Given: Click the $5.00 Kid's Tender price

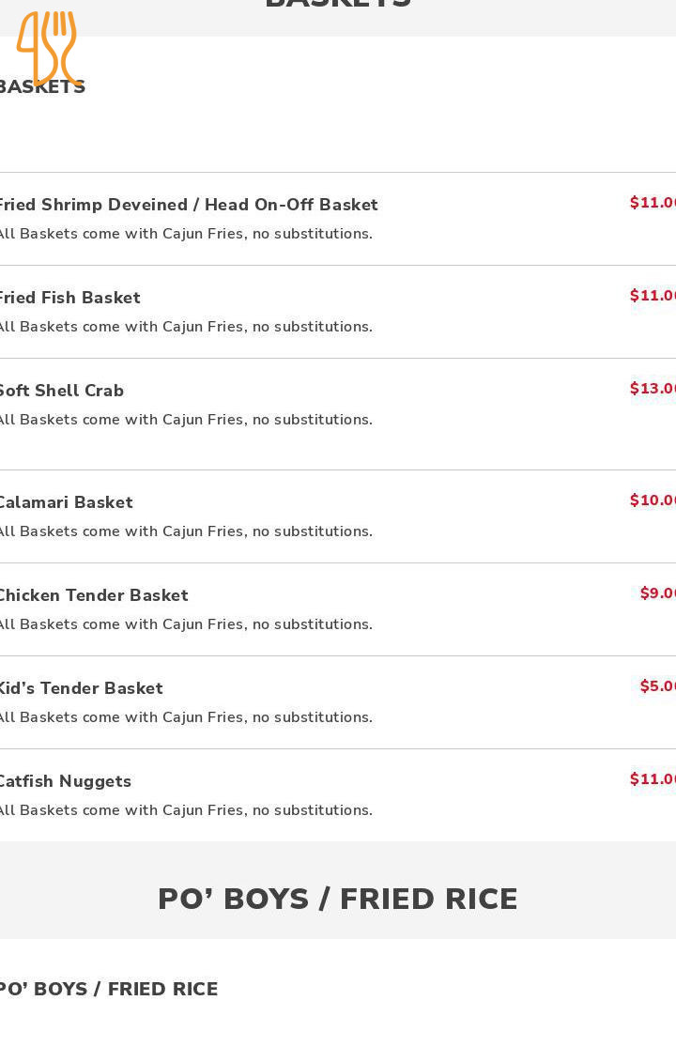Looking at the screenshot, I should [x=657, y=686].
